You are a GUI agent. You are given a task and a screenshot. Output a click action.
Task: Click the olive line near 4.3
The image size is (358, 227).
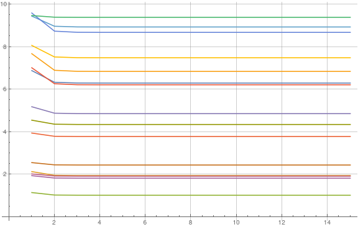coord(191,125)
